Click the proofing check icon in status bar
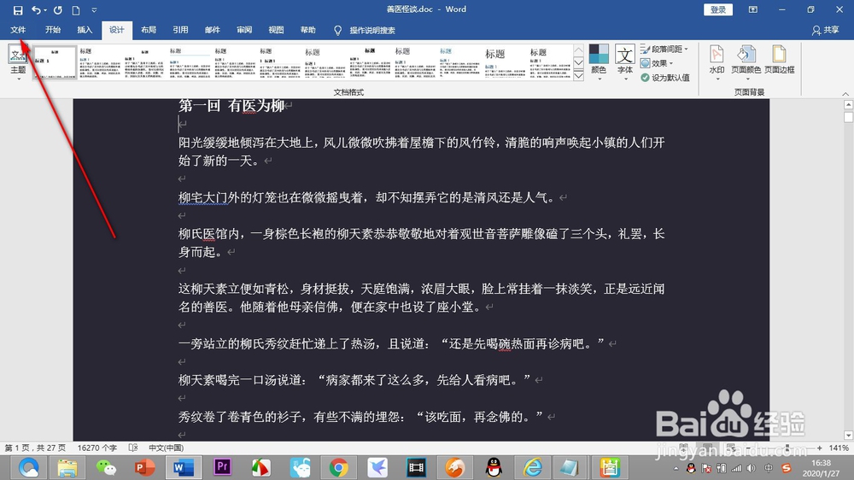 tap(133, 448)
